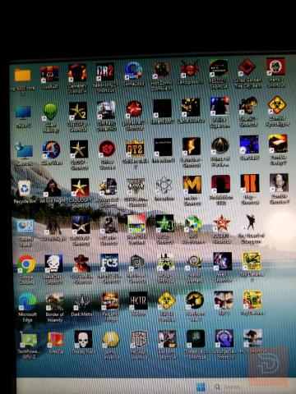Open the HKTR Hektor icon
The width and height of the screenshot is (296, 394).
138,300
